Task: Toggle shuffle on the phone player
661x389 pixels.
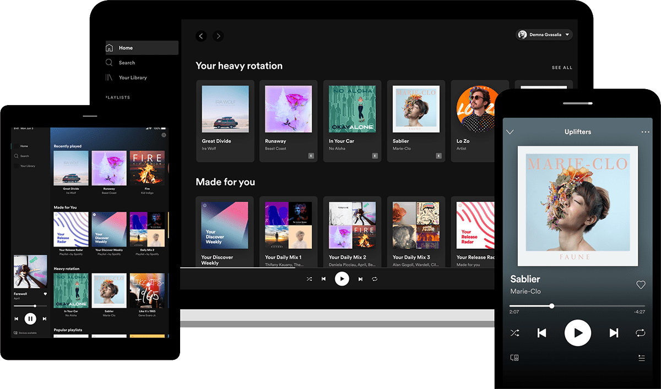Action: click(514, 333)
